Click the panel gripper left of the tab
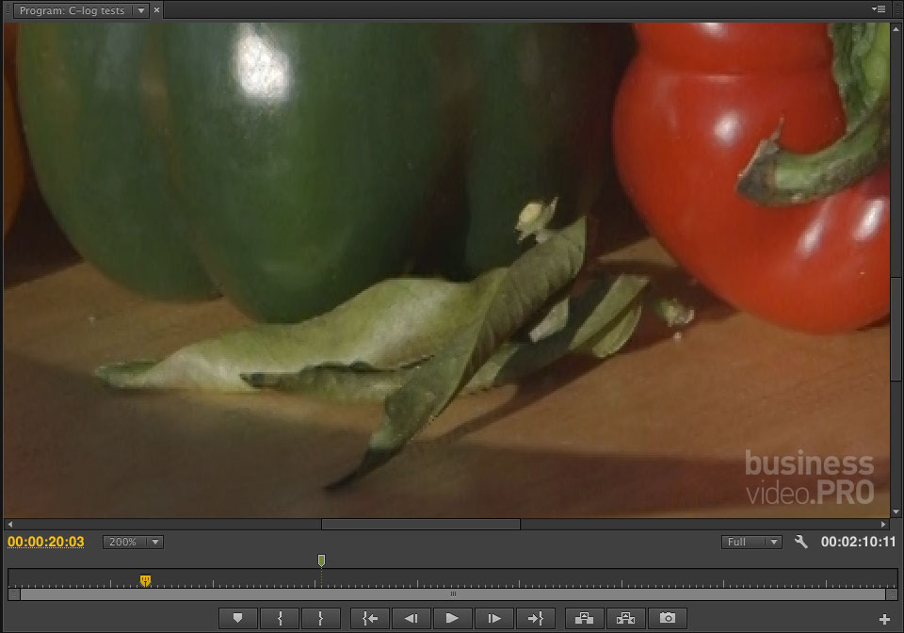904x633 pixels. (8, 10)
